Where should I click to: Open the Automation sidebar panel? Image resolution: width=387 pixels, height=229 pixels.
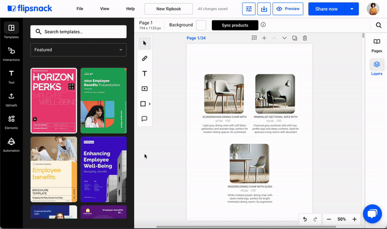pyautogui.click(x=11, y=145)
